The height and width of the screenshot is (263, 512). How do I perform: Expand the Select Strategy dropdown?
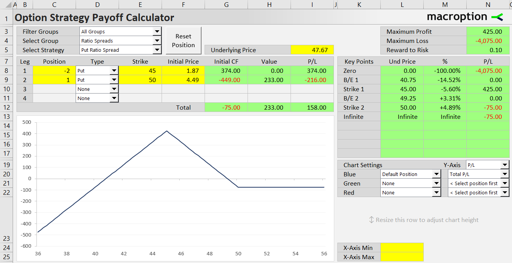(x=157, y=50)
